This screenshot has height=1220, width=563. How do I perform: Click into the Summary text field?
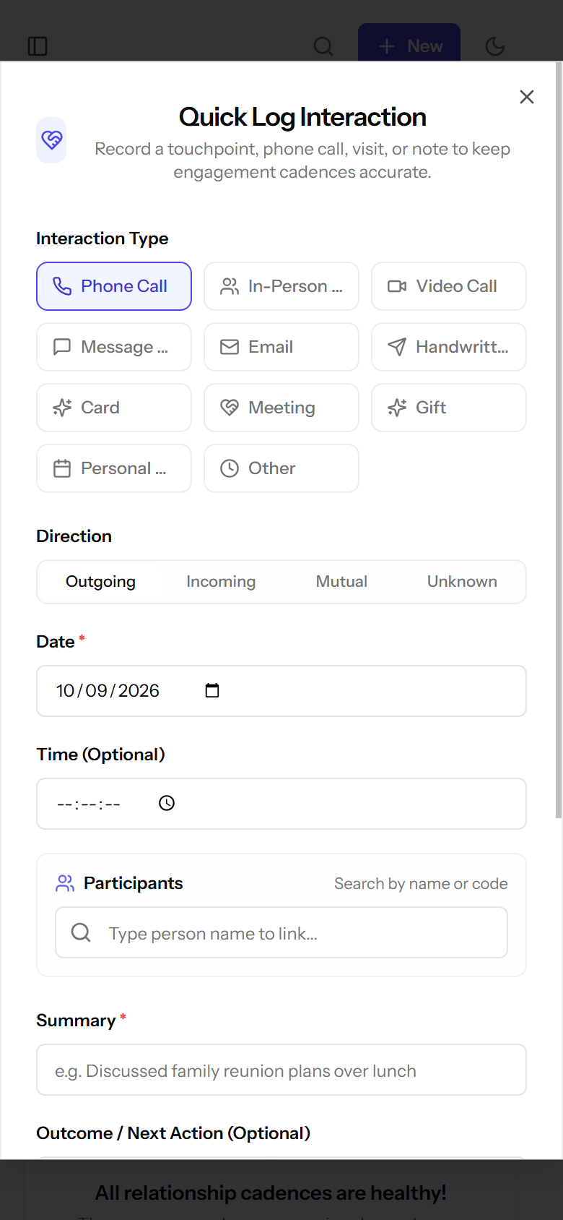(281, 1070)
